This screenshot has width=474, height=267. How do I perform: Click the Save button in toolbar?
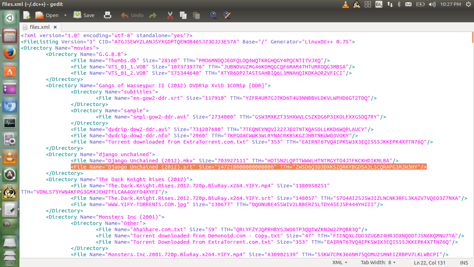pyautogui.click(x=84, y=15)
